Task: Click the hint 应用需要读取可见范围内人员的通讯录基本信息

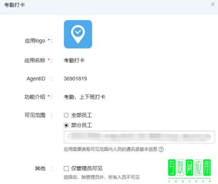Action: pyautogui.click(x=110, y=149)
